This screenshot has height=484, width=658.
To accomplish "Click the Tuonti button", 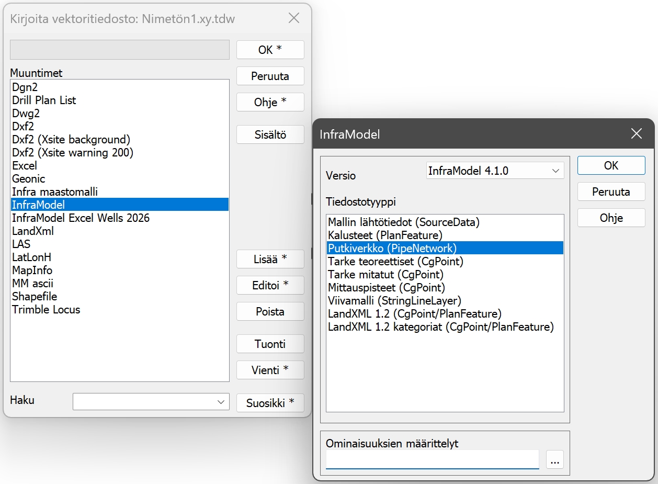I will pos(270,344).
